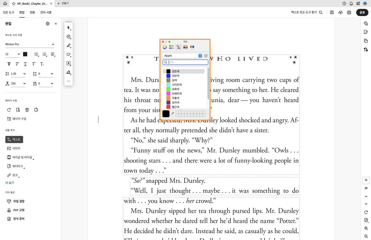The height and width of the screenshot is (240, 371).
Task: Select the freehand draw tool
Action: pyautogui.click(x=69, y=54)
